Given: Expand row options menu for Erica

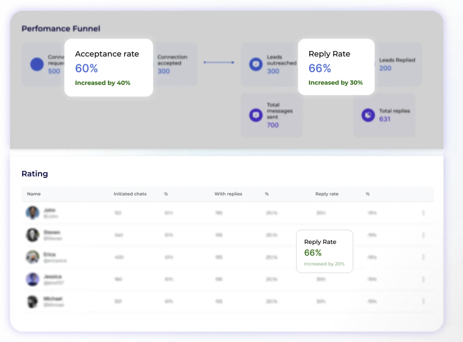Looking at the screenshot, I should (423, 257).
